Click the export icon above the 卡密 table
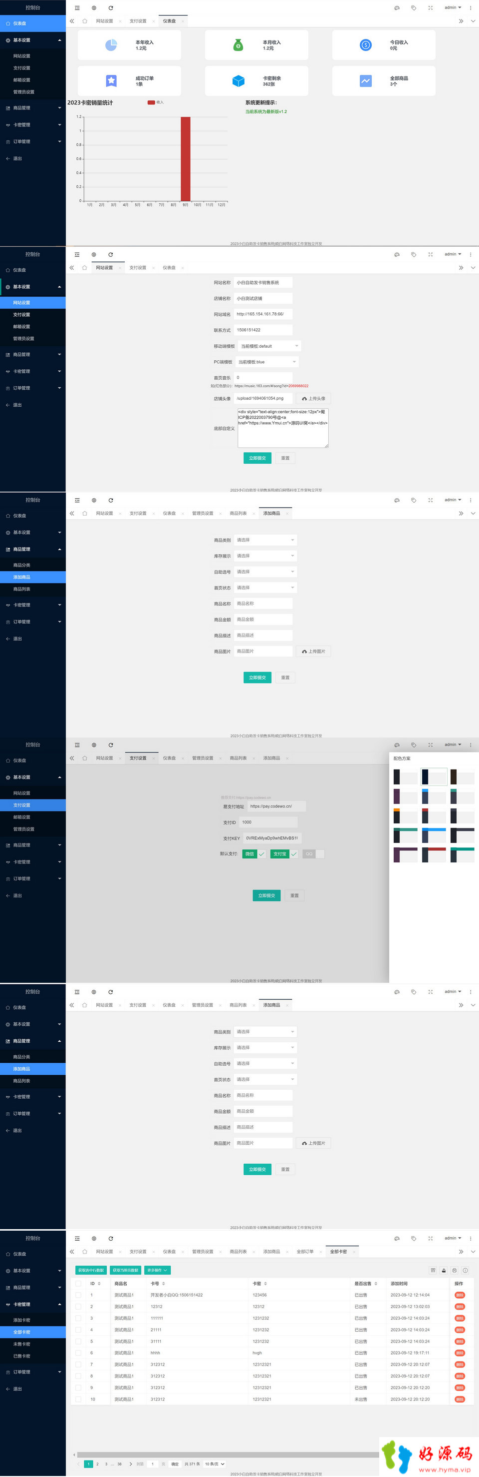Screen dimensions: 479x1477 (444, 1270)
